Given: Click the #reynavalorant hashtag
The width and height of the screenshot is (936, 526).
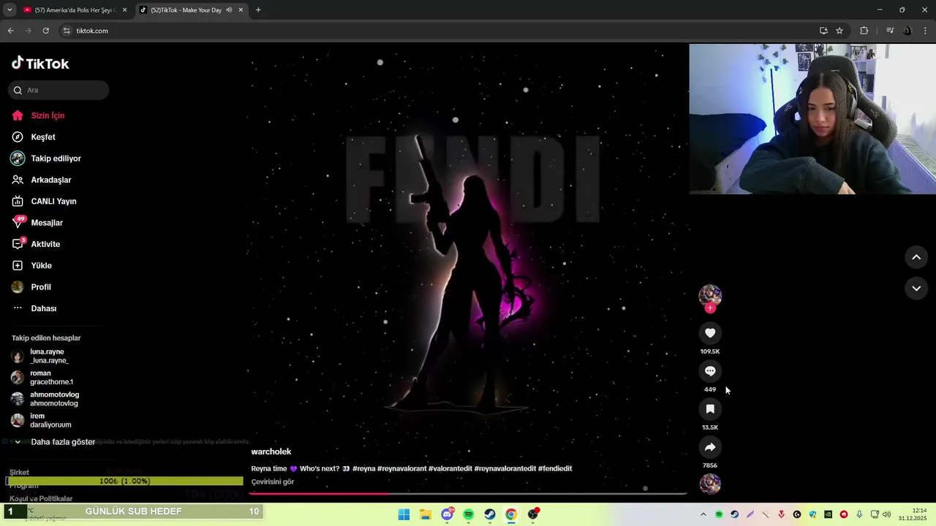Looking at the screenshot, I should point(401,469).
